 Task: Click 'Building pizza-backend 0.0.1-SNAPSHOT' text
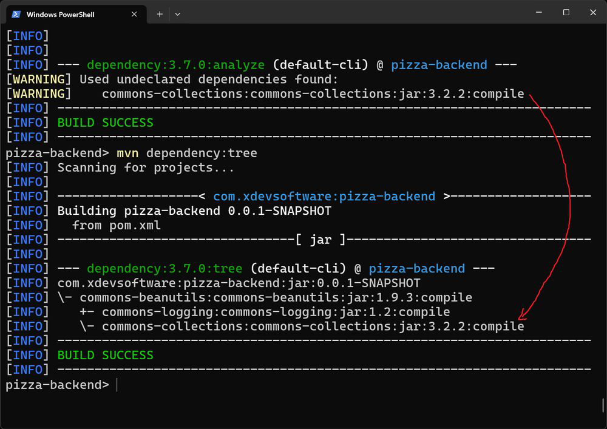(x=194, y=211)
